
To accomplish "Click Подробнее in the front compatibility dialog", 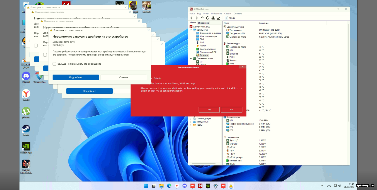I will 76,77.
